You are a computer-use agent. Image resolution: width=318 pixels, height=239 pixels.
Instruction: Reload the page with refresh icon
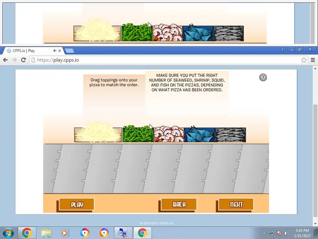click(24, 60)
